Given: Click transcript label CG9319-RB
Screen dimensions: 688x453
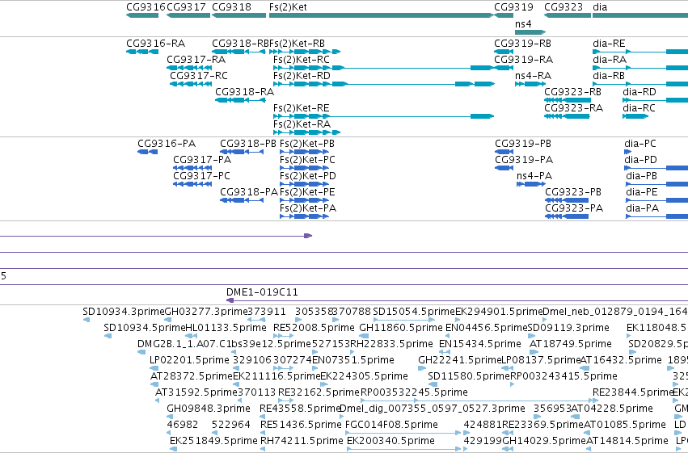Looking at the screenshot, I should tap(522, 44).
